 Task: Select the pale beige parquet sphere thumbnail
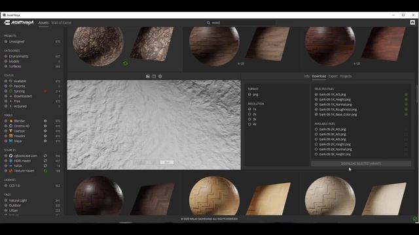pyautogui.click(x=330, y=196)
